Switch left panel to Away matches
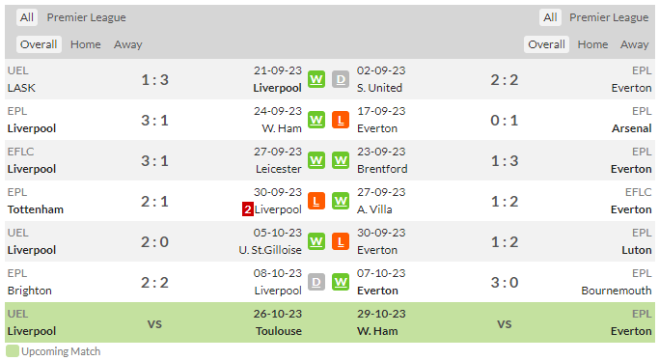This screenshot has height=361, width=659. coord(127,44)
